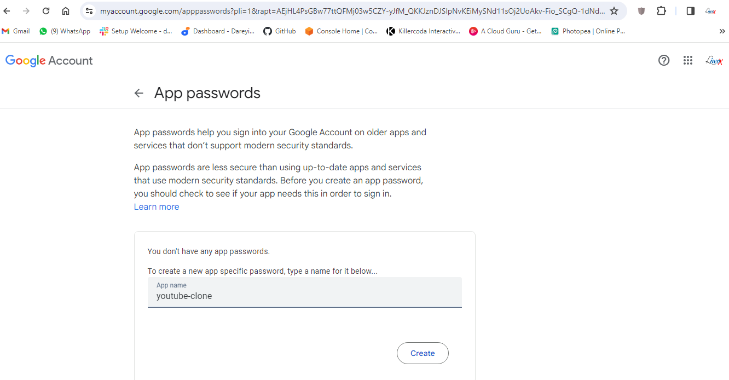Open the Photopea bookmark
This screenshot has width=729, height=380.
[x=588, y=31]
